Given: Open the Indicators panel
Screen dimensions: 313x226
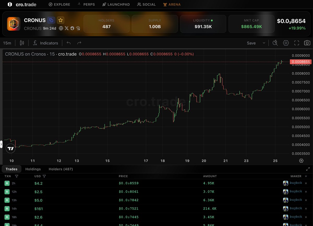Looking at the screenshot, I should click(x=46, y=43).
